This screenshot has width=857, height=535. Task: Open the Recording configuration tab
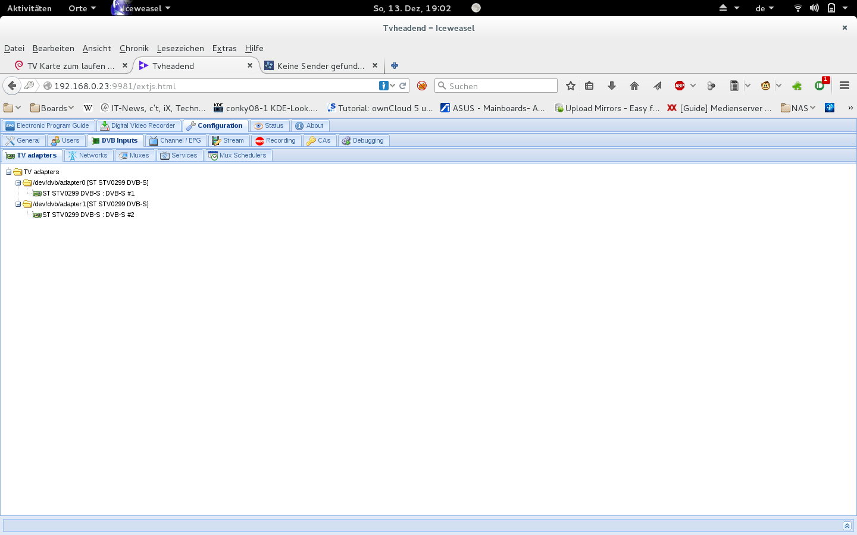click(276, 140)
